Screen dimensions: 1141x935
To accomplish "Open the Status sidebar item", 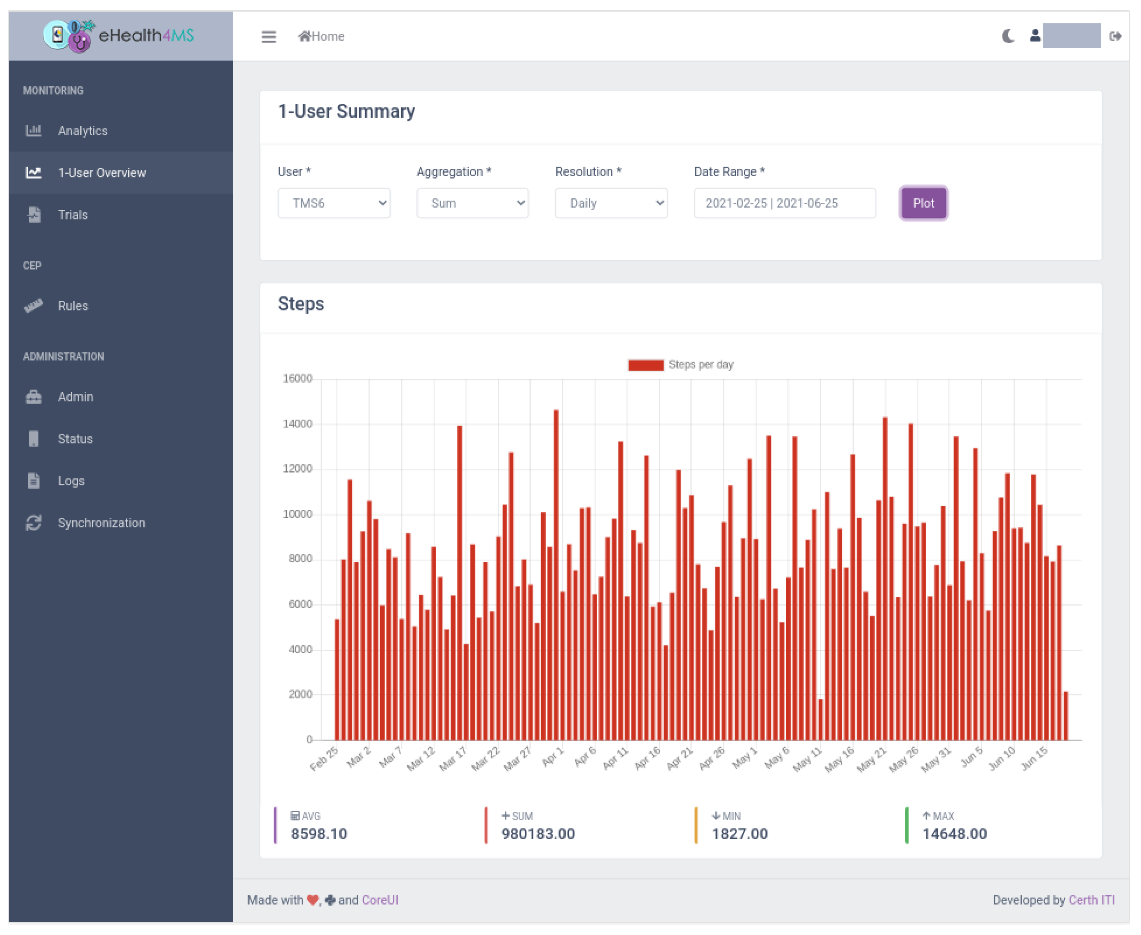I will [x=75, y=438].
